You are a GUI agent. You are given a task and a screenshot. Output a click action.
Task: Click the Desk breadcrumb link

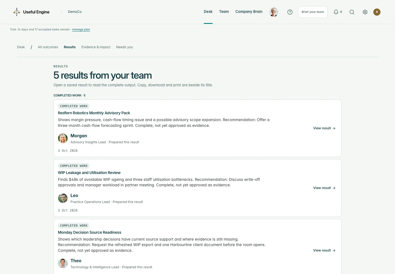coord(21,47)
